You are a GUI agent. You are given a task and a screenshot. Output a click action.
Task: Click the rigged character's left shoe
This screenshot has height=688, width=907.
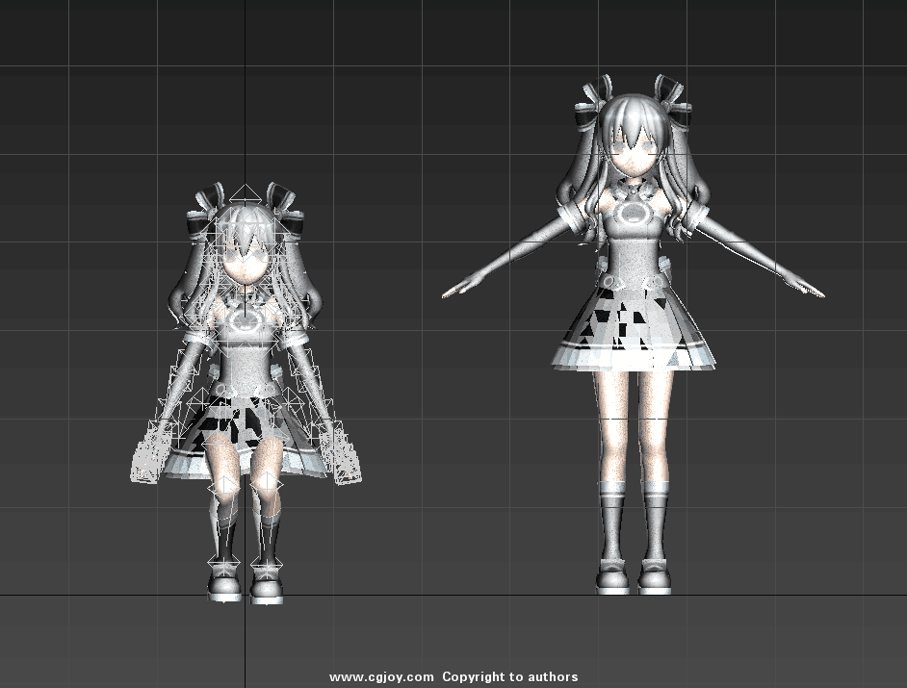click(226, 585)
